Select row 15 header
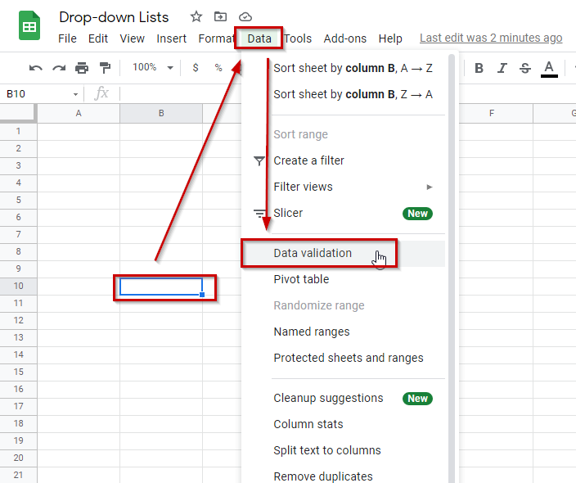Viewport: 576px width, 483px height. (x=18, y=372)
